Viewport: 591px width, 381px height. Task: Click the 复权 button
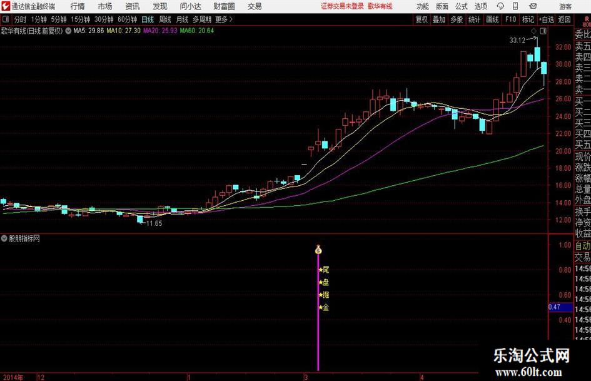pyautogui.click(x=422, y=19)
